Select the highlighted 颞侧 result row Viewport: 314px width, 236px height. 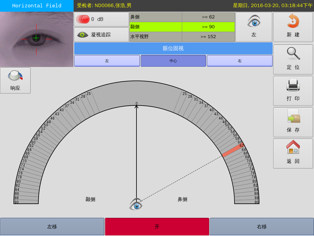(x=182, y=27)
